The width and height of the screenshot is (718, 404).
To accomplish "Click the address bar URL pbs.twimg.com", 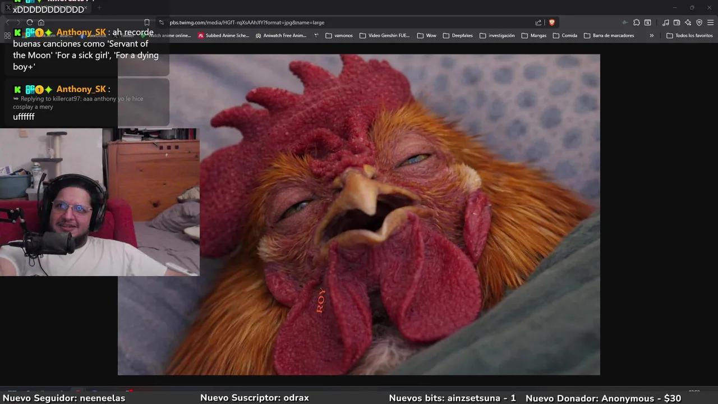I will coord(247,22).
